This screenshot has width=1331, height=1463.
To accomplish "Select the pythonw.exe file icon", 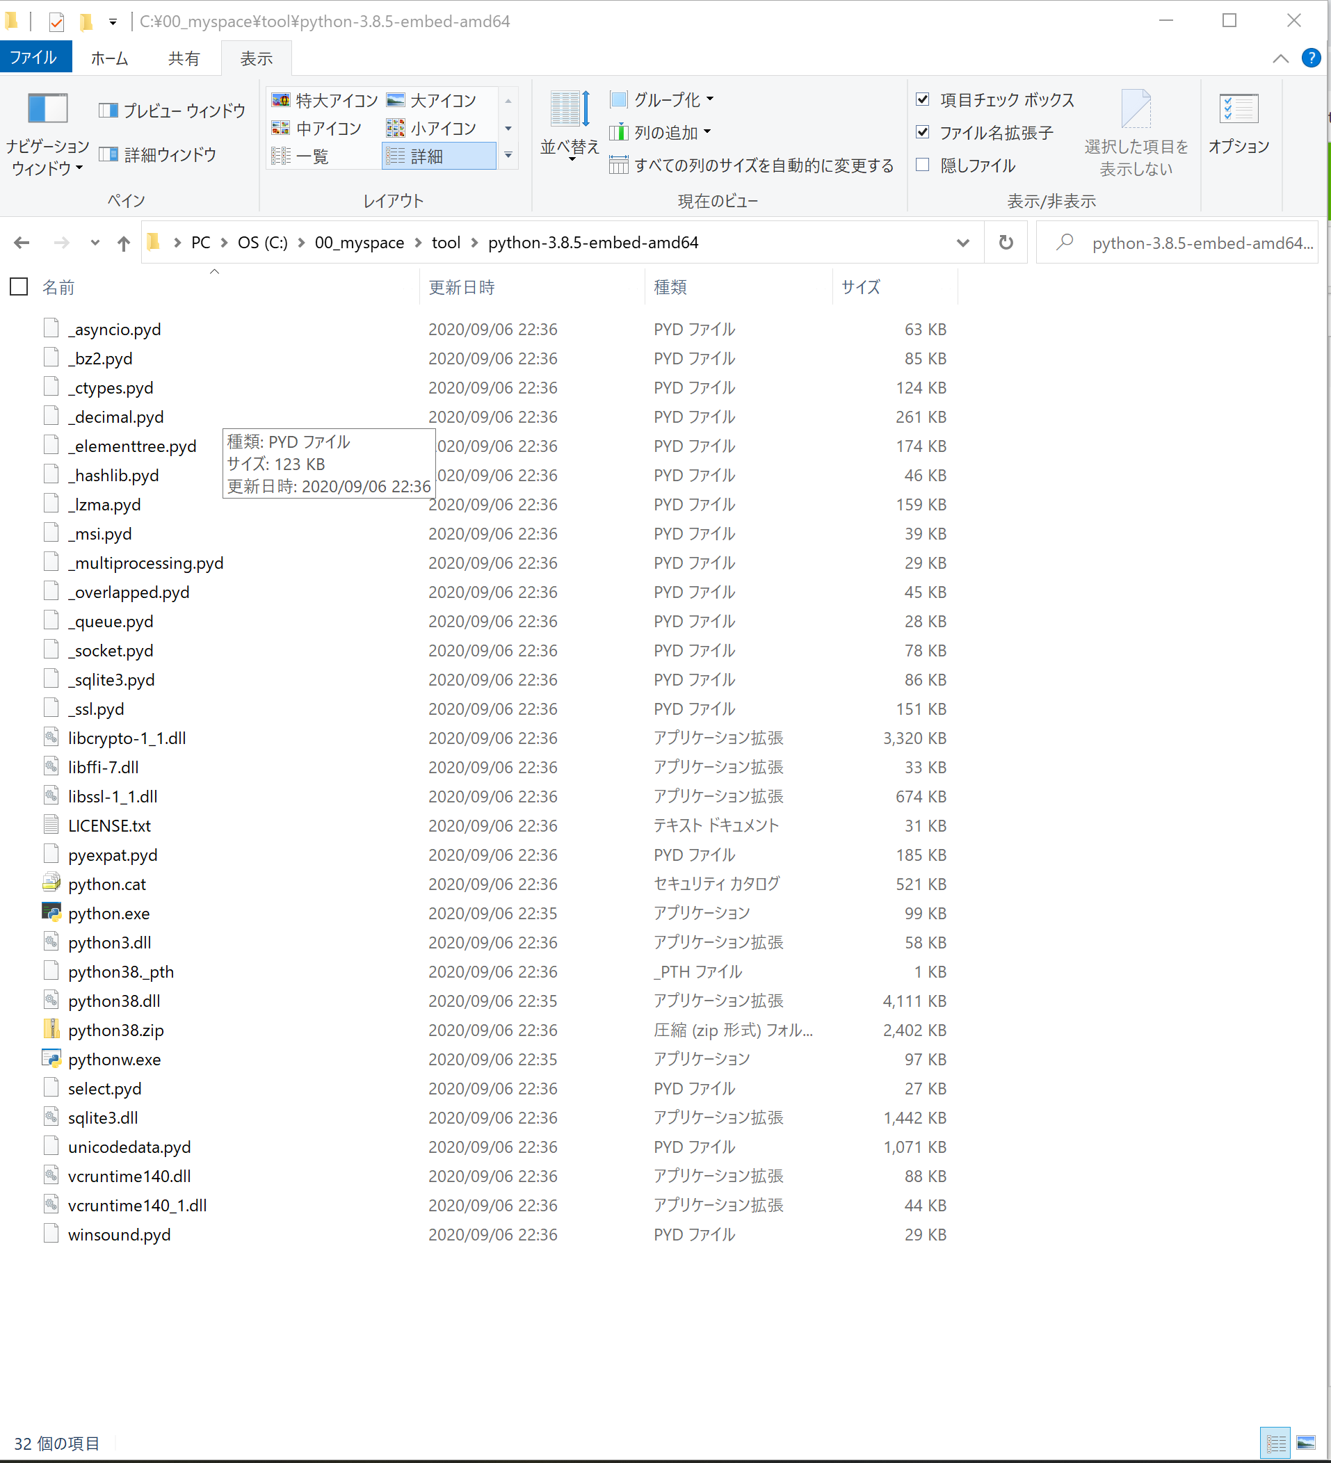I will (51, 1058).
